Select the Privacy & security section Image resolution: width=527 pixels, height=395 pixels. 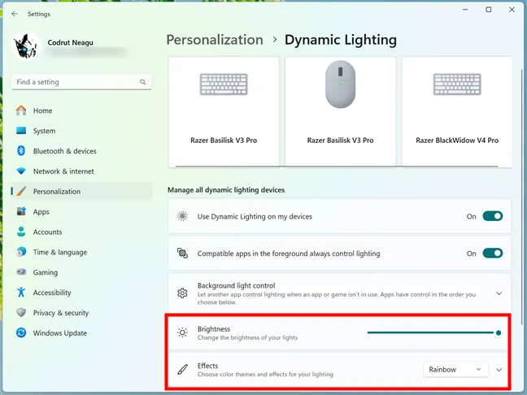point(61,313)
